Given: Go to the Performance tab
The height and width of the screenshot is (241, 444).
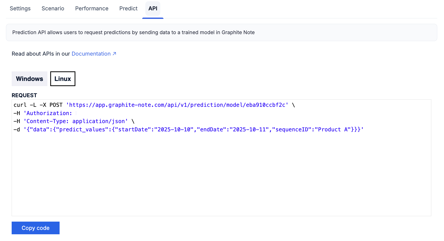Looking at the screenshot, I should coord(92,9).
